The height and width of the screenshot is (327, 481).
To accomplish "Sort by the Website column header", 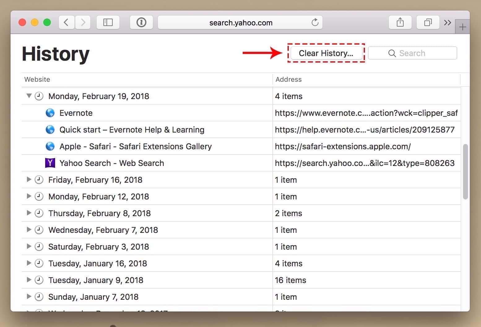I will tap(147, 79).
